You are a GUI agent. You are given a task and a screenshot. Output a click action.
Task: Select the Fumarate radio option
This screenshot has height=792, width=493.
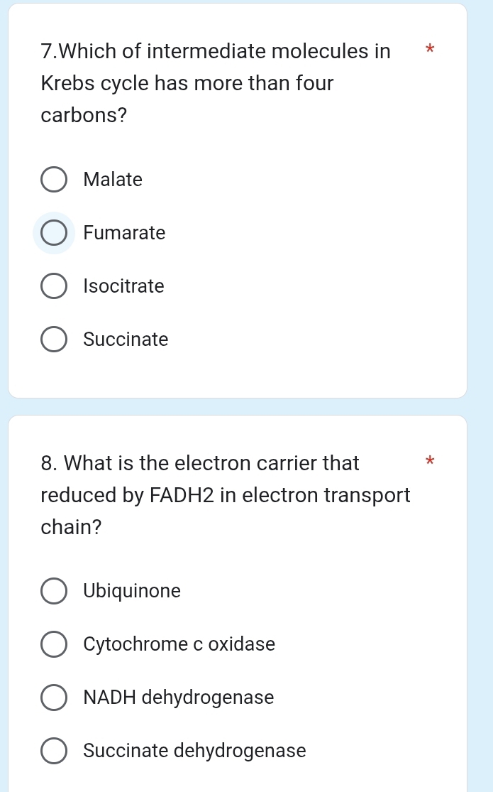point(54,232)
